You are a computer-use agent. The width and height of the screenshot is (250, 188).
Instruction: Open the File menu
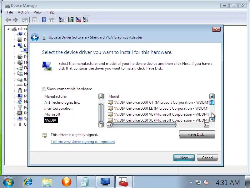click(x=10, y=12)
